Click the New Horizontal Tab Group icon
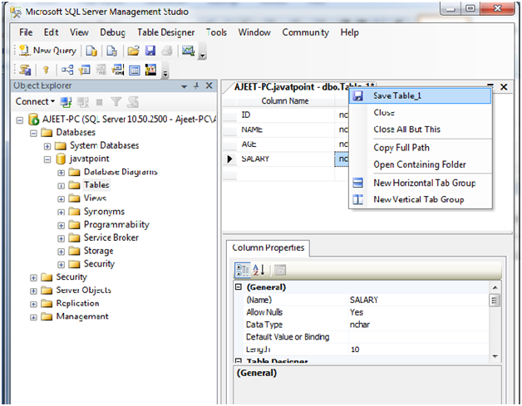522x406 pixels. (358, 183)
